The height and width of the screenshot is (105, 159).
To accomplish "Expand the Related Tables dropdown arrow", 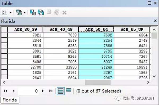I will coord(25,13).
